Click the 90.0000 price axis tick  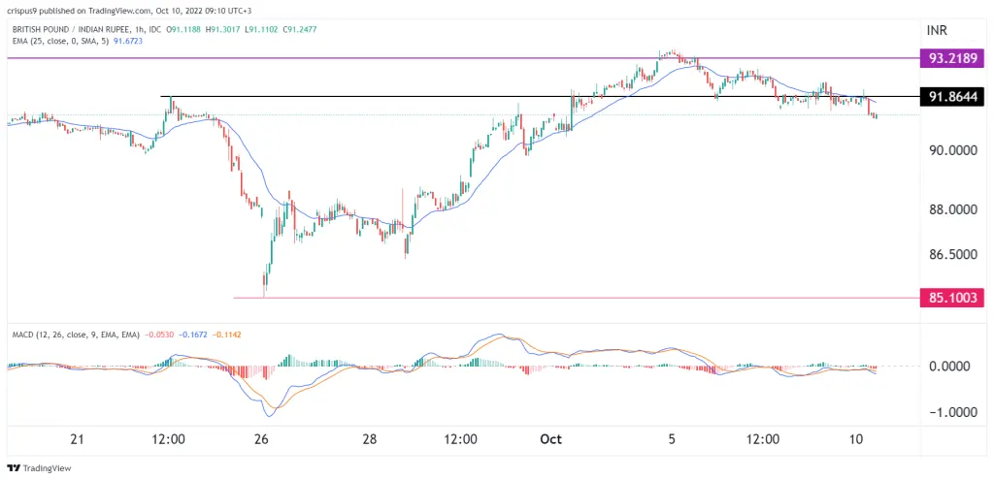point(952,150)
